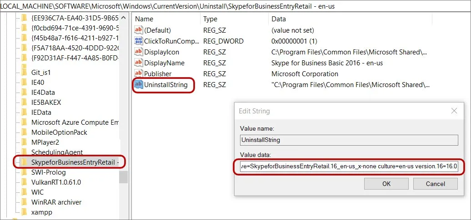Click the OK button in Edit String
This screenshot has height=220, width=471.
pos(386,184)
